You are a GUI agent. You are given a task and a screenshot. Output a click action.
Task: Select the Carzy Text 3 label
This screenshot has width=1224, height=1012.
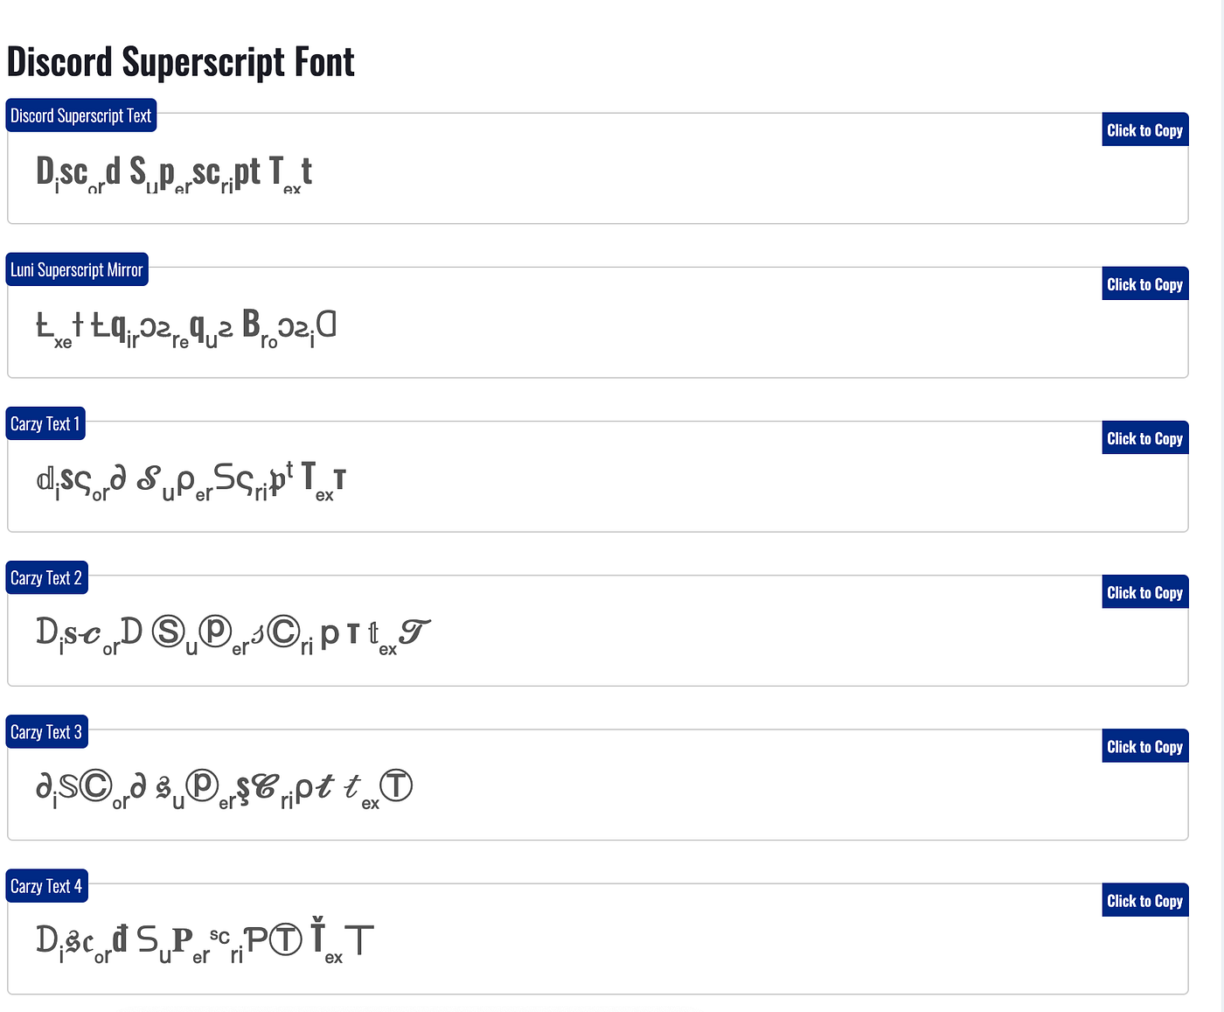[x=46, y=731]
